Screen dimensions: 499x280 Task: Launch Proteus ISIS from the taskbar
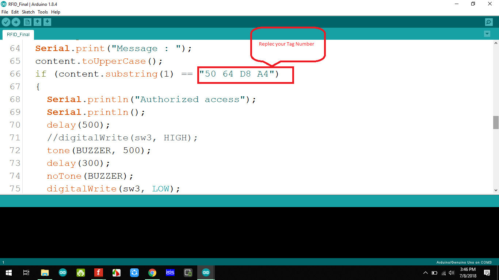[x=170, y=272]
